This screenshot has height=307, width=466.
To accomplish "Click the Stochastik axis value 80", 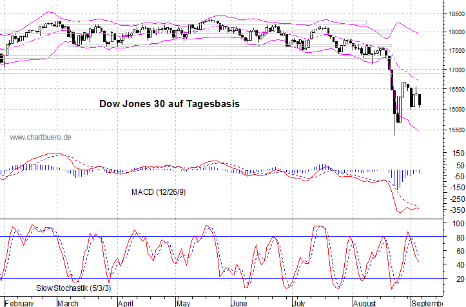I will pyautogui.click(x=460, y=238).
